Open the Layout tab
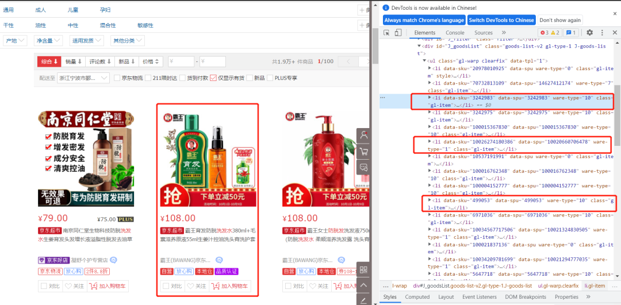 click(x=446, y=297)
